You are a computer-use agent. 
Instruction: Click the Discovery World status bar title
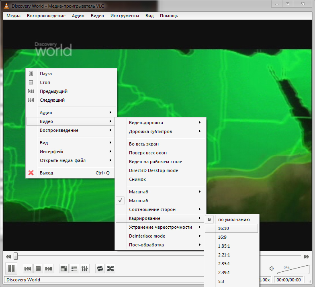pos(23,280)
